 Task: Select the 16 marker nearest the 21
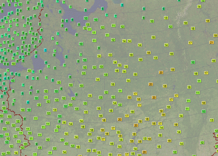pyautogui.click(x=213, y=61)
